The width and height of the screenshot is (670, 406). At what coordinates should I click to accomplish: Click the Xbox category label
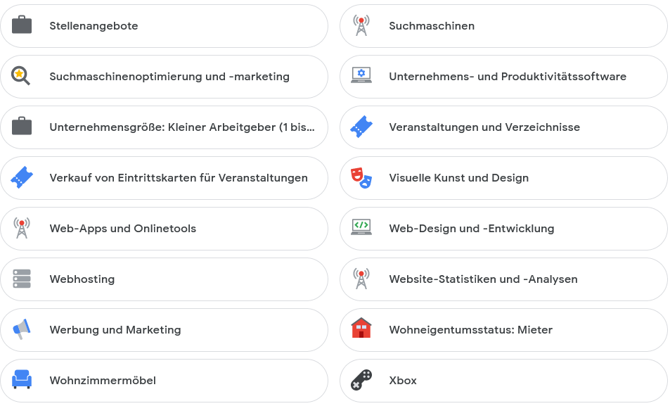[403, 381]
